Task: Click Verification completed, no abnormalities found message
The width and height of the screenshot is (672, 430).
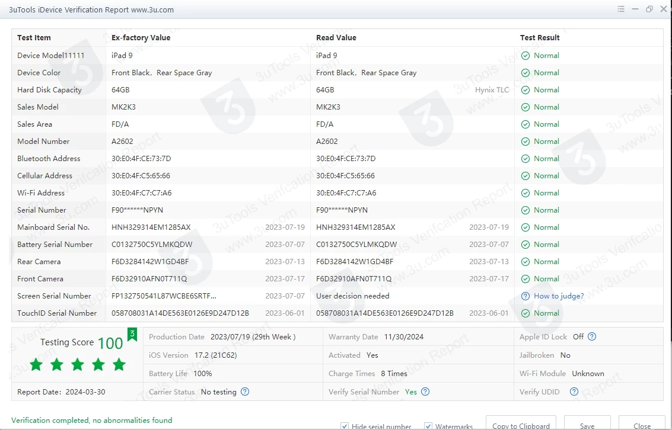Action: pos(92,420)
